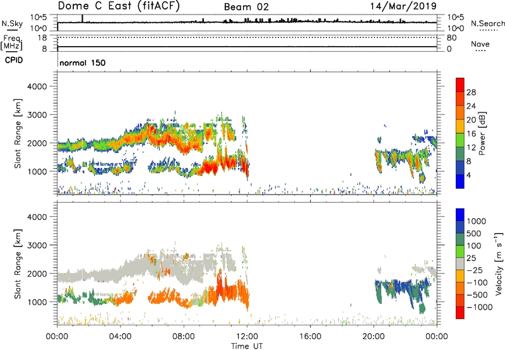Click the velocity color bar value -1000

(x=479, y=307)
